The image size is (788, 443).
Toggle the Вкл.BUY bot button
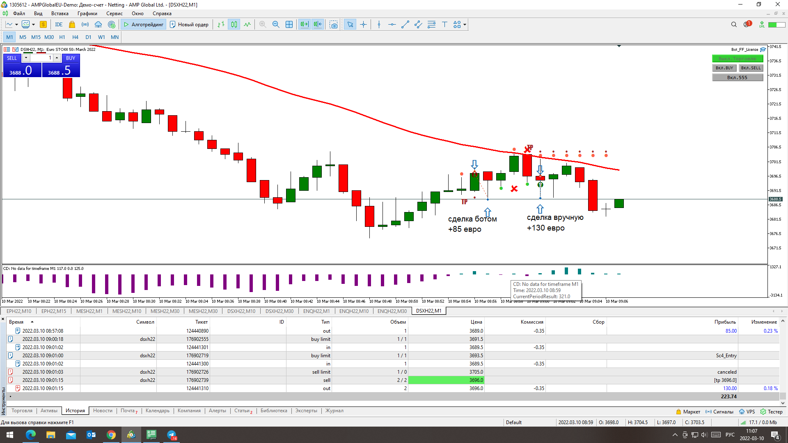coord(724,68)
